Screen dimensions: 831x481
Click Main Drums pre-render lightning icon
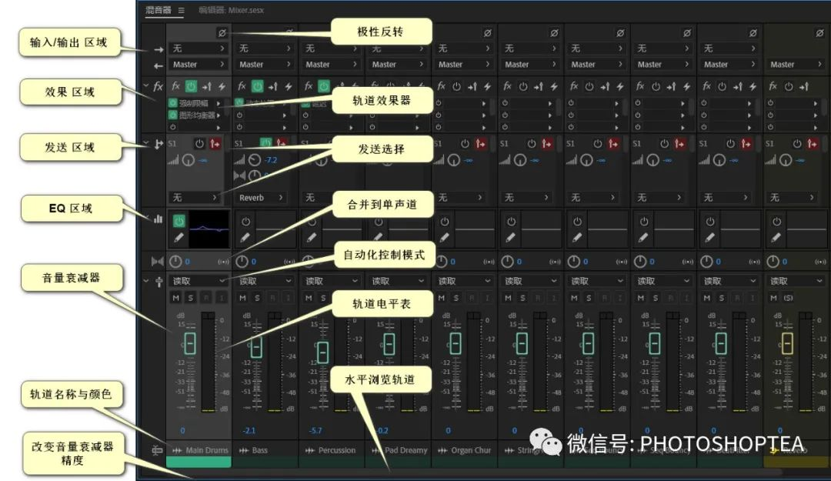pyautogui.click(x=222, y=86)
